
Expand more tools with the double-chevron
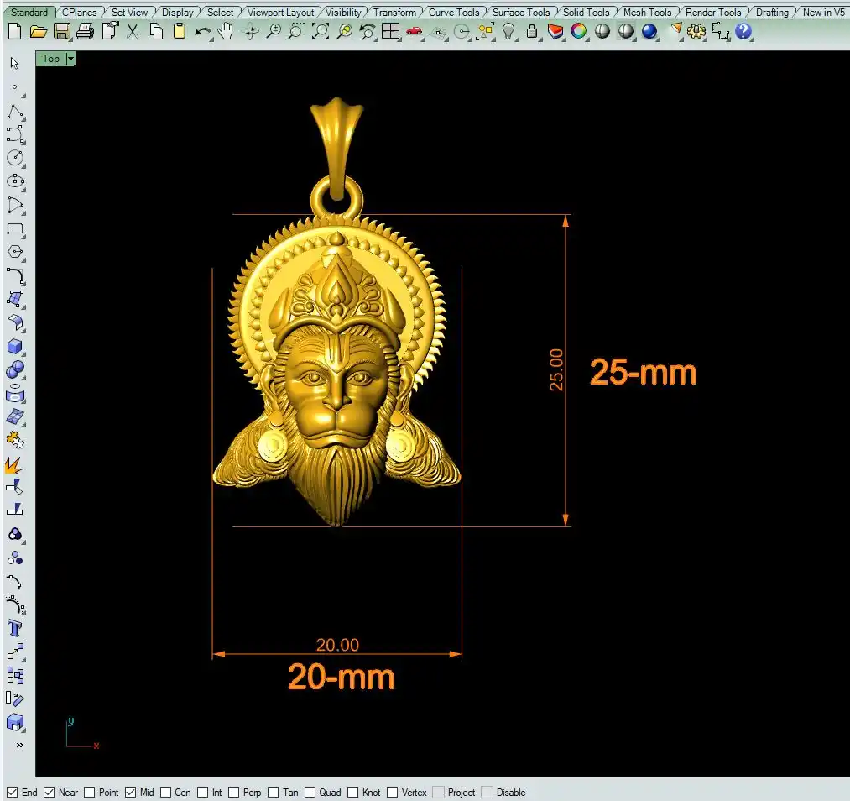pos(19,745)
